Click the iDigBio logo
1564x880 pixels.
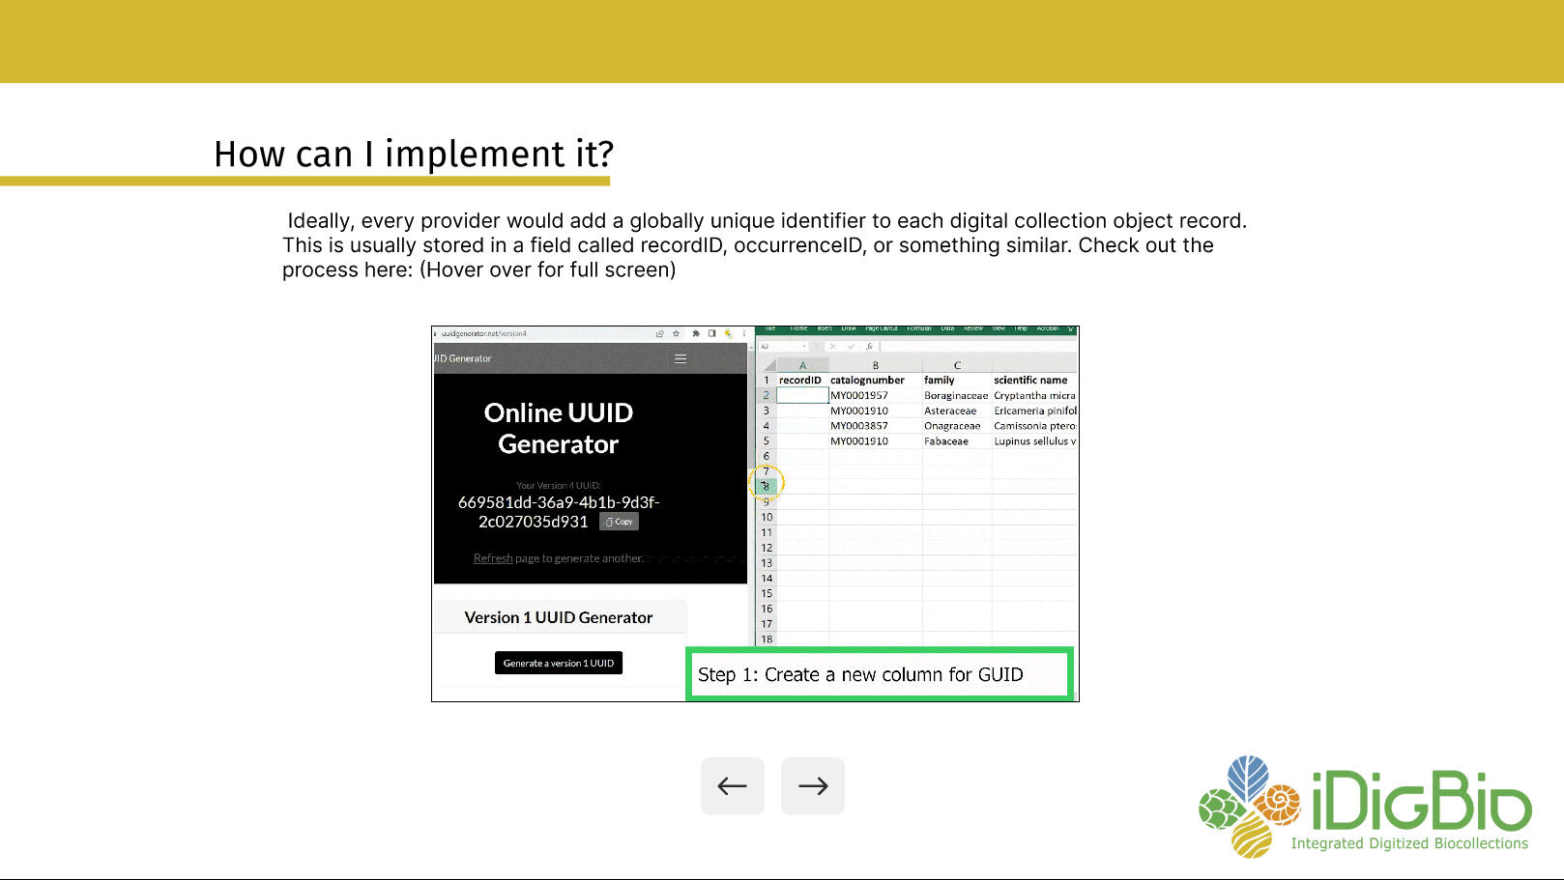[1365, 807]
